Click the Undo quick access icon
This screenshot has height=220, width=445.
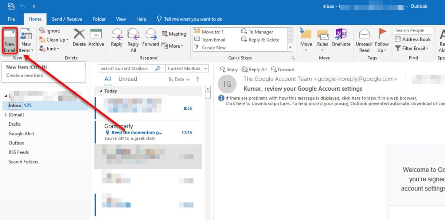[x=23, y=6]
